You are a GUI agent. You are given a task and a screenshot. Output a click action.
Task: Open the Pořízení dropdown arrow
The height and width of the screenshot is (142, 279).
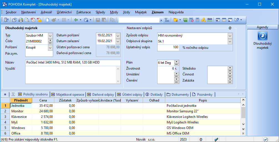[50, 48]
